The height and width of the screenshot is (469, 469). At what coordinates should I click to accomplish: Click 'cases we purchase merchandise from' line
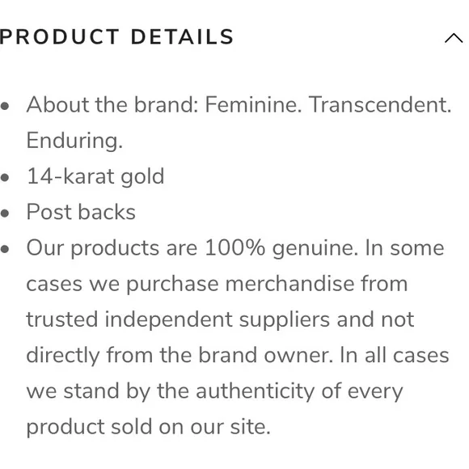click(218, 284)
